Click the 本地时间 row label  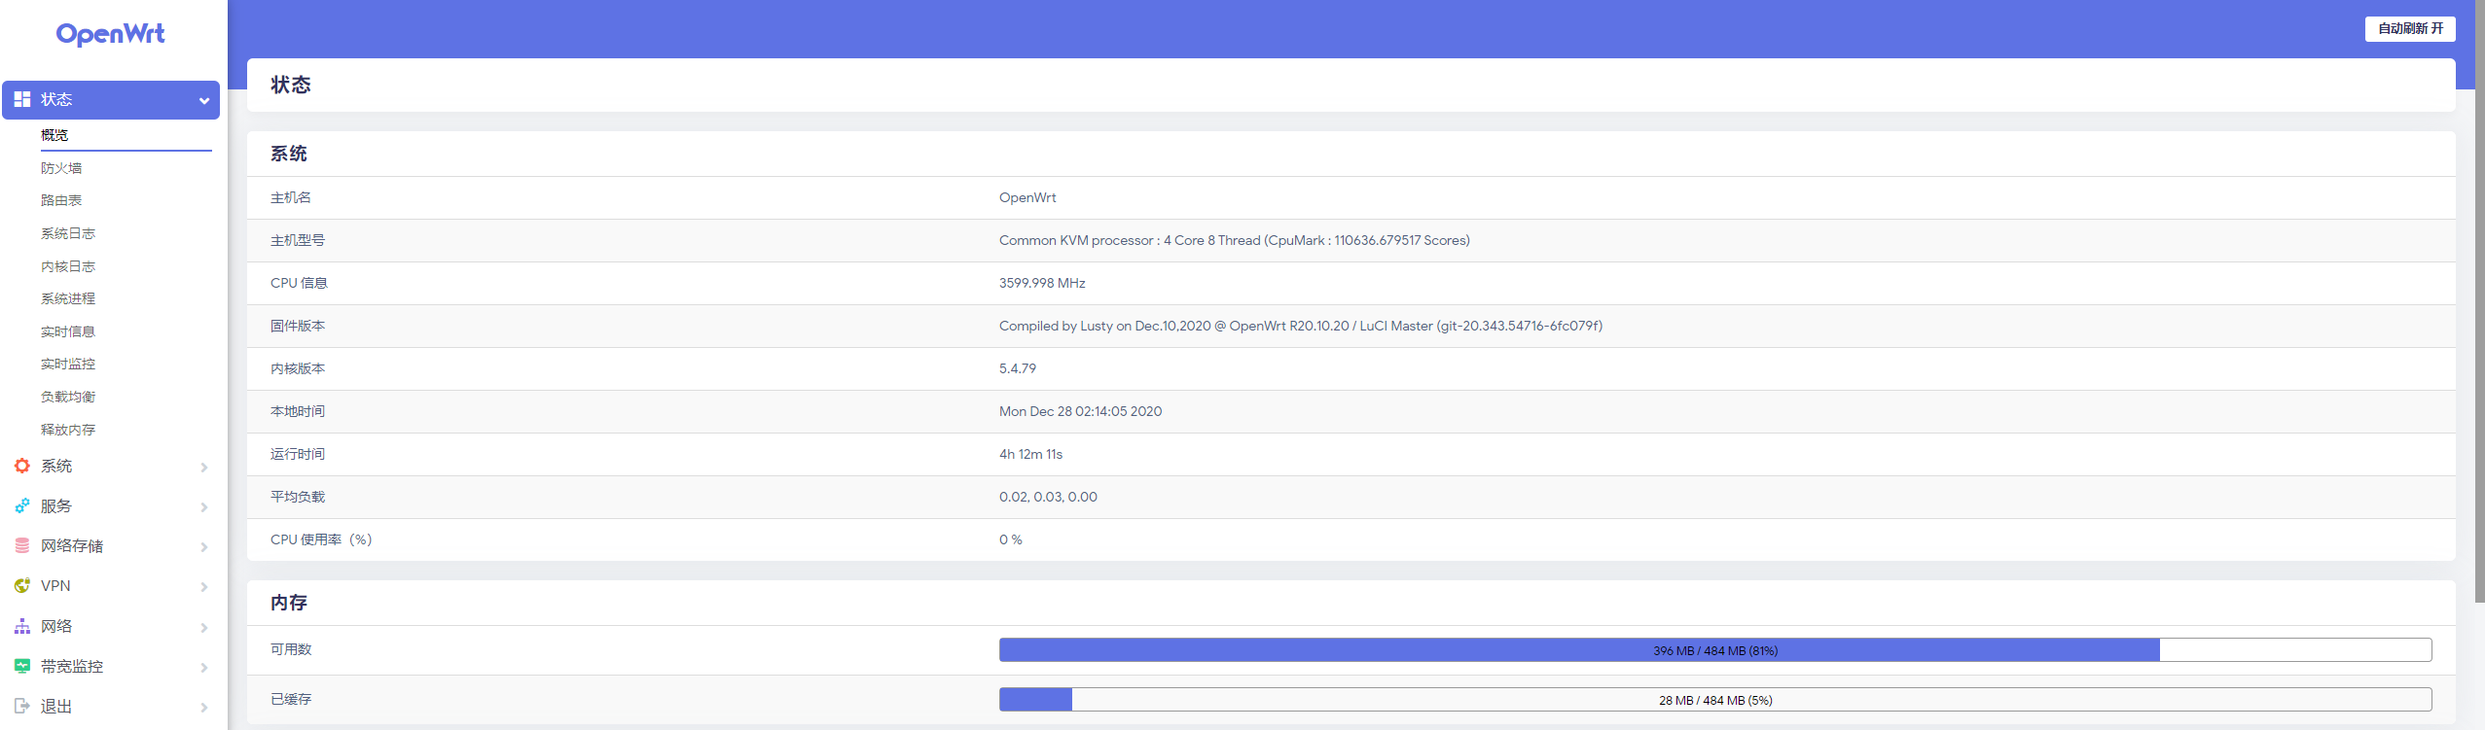[298, 411]
